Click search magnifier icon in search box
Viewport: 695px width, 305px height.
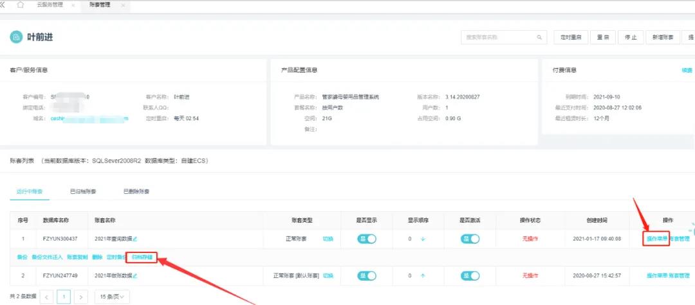540,37
